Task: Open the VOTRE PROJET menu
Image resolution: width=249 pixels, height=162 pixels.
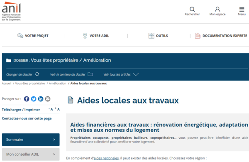Action: pos(37,36)
